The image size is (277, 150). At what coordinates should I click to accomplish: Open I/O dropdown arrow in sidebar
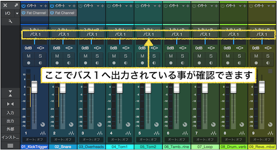pos(17,13)
